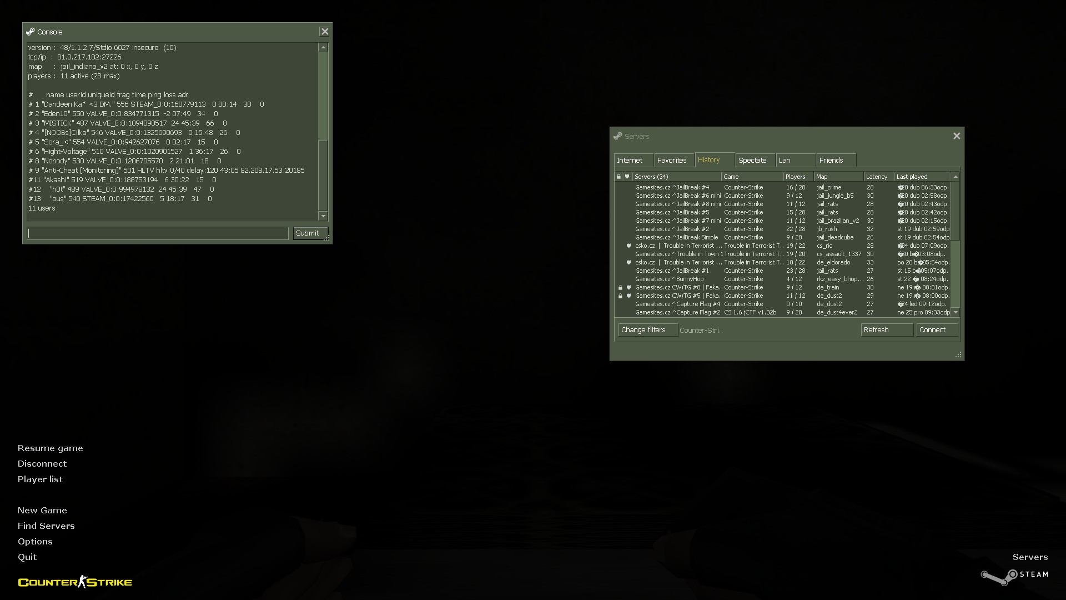The width and height of the screenshot is (1066, 600).
Task: Refresh the server list
Action: click(x=887, y=330)
